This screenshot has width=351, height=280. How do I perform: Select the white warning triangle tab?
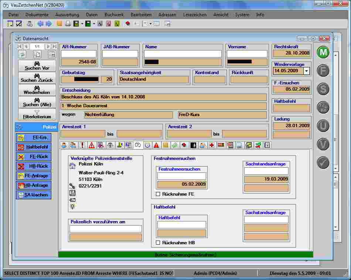(92, 145)
